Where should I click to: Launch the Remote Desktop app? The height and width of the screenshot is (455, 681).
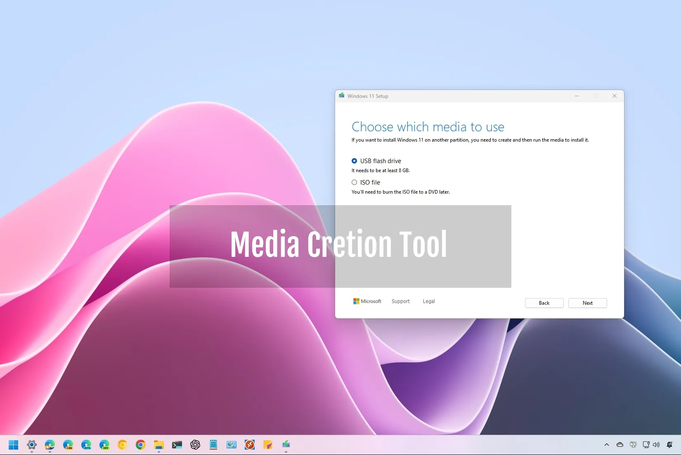tap(249, 445)
